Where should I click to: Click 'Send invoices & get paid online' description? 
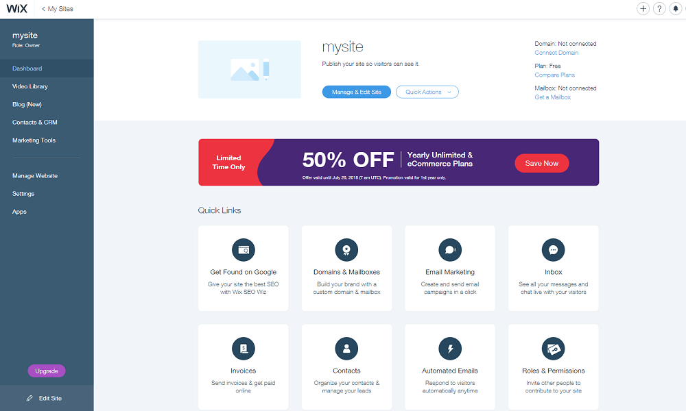click(244, 387)
